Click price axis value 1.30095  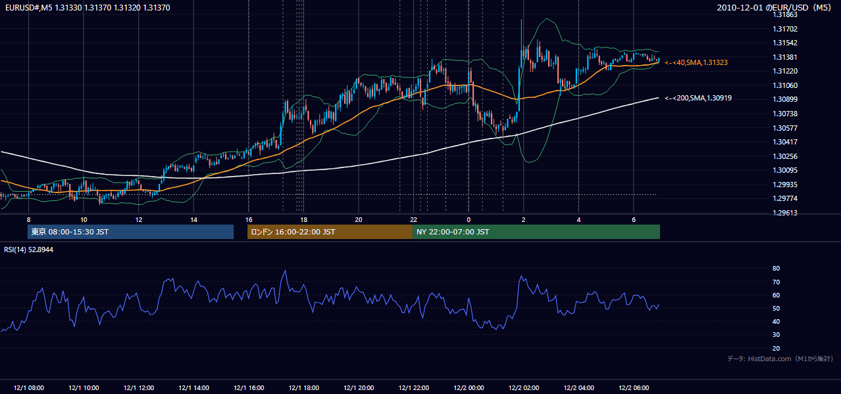click(785, 171)
